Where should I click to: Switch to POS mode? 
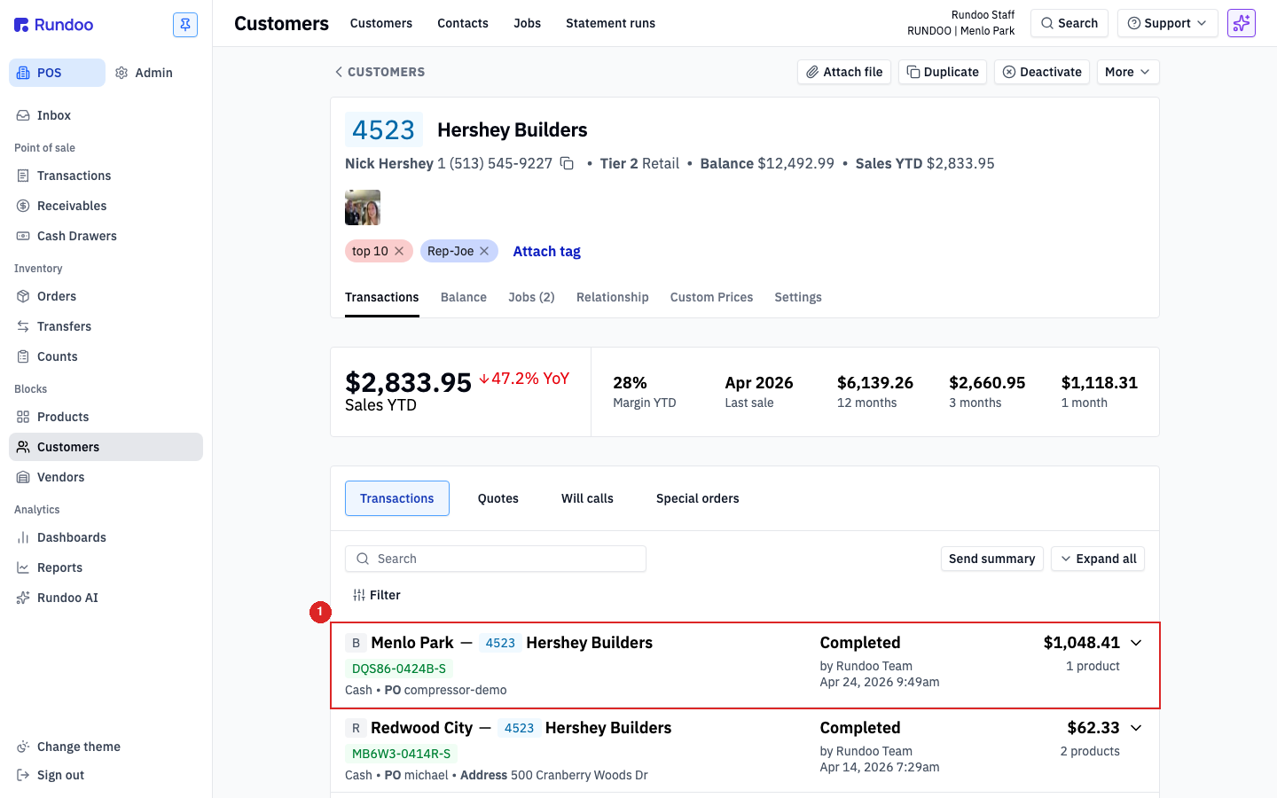[x=57, y=73]
